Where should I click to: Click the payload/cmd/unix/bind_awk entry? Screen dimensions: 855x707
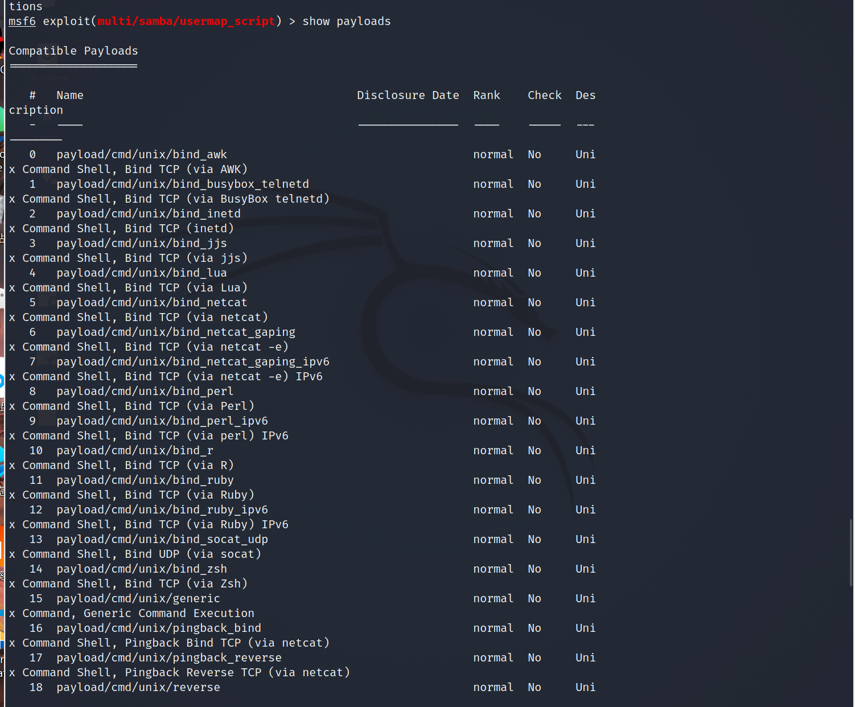tap(142, 154)
